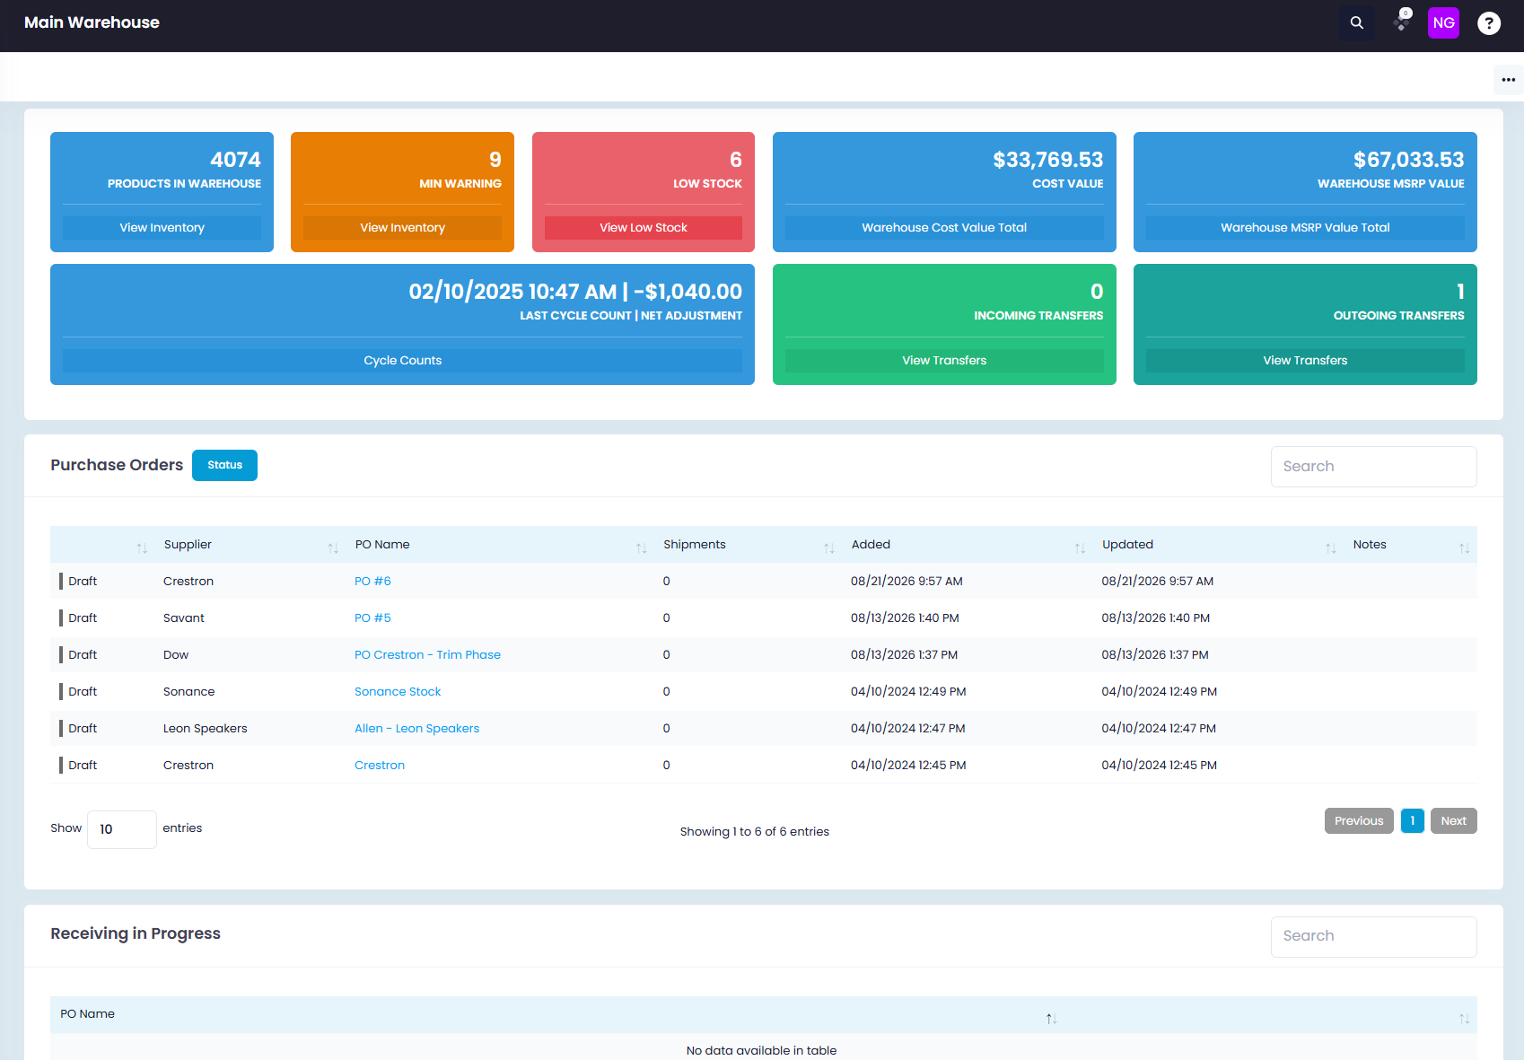Open the diamond grid icon with 0 badge
The height and width of the screenshot is (1060, 1524).
coord(1402,22)
